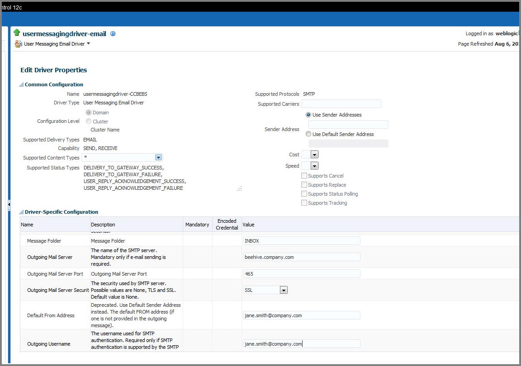Click the status types resize grip handle

239,188
